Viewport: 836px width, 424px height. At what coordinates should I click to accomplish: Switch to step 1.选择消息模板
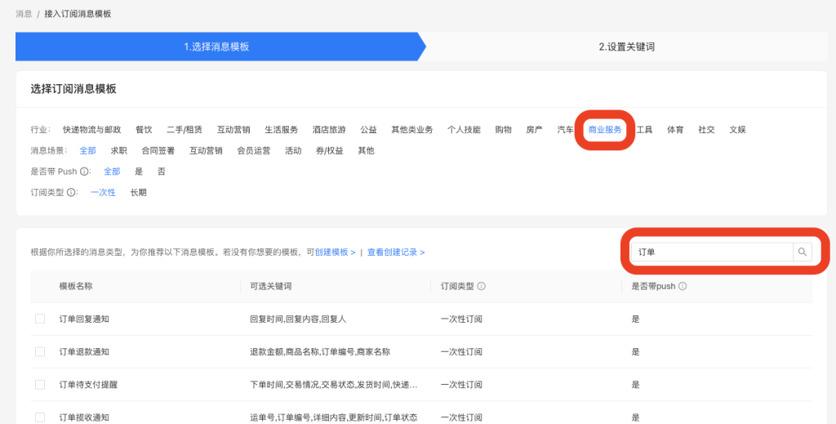pyautogui.click(x=216, y=47)
